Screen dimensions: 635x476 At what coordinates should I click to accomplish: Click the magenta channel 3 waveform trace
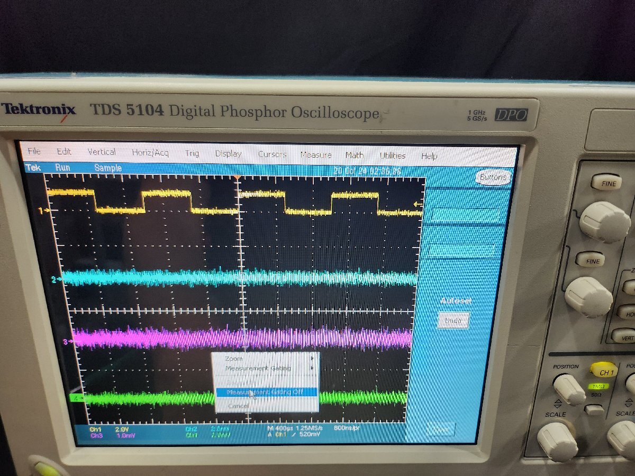(243, 338)
